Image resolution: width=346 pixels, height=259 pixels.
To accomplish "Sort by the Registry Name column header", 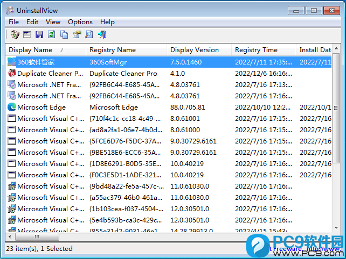I will point(126,50).
